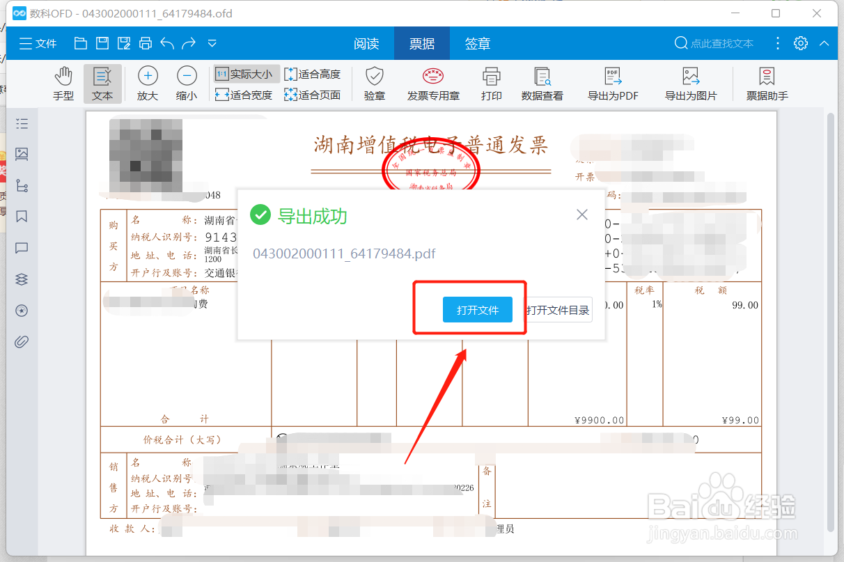Launch the 票据助手 invoice assistant
Screen dimensions: 844x562
pyautogui.click(x=766, y=83)
